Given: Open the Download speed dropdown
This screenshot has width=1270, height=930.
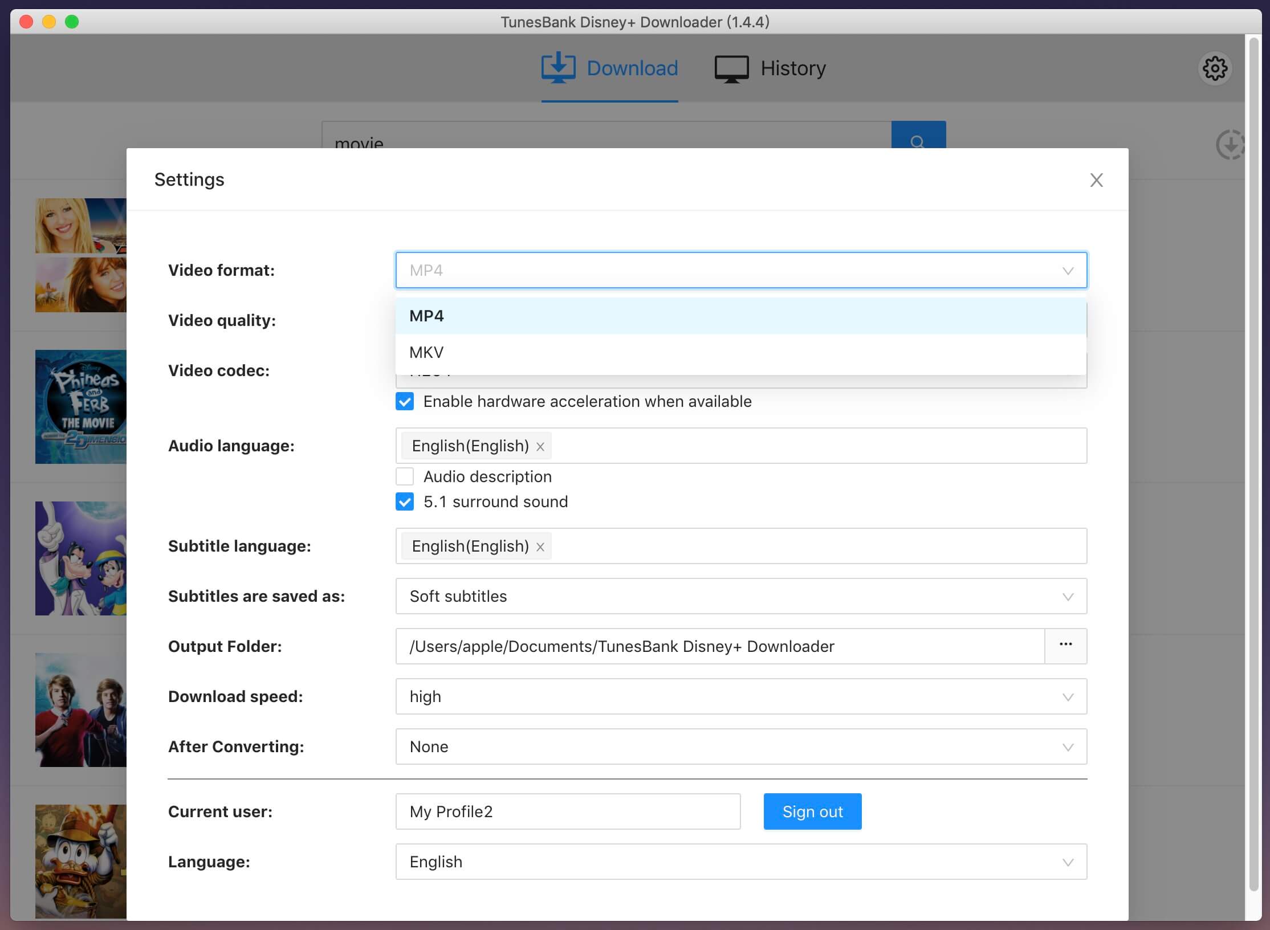Looking at the screenshot, I should click(741, 696).
